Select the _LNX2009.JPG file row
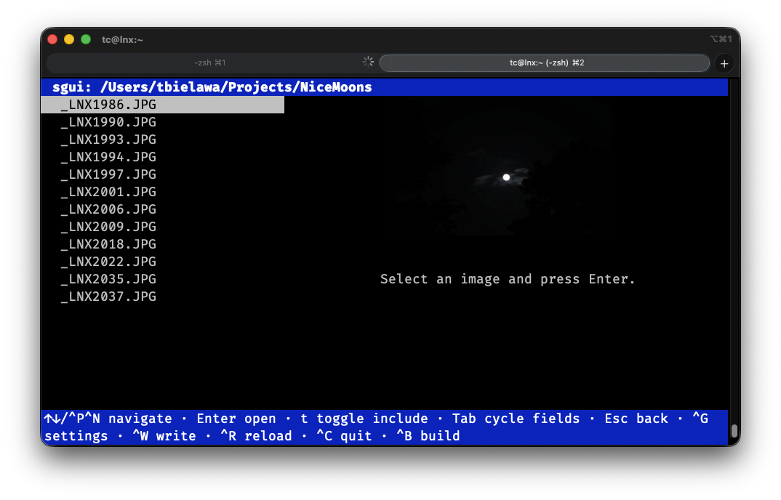 point(162,227)
